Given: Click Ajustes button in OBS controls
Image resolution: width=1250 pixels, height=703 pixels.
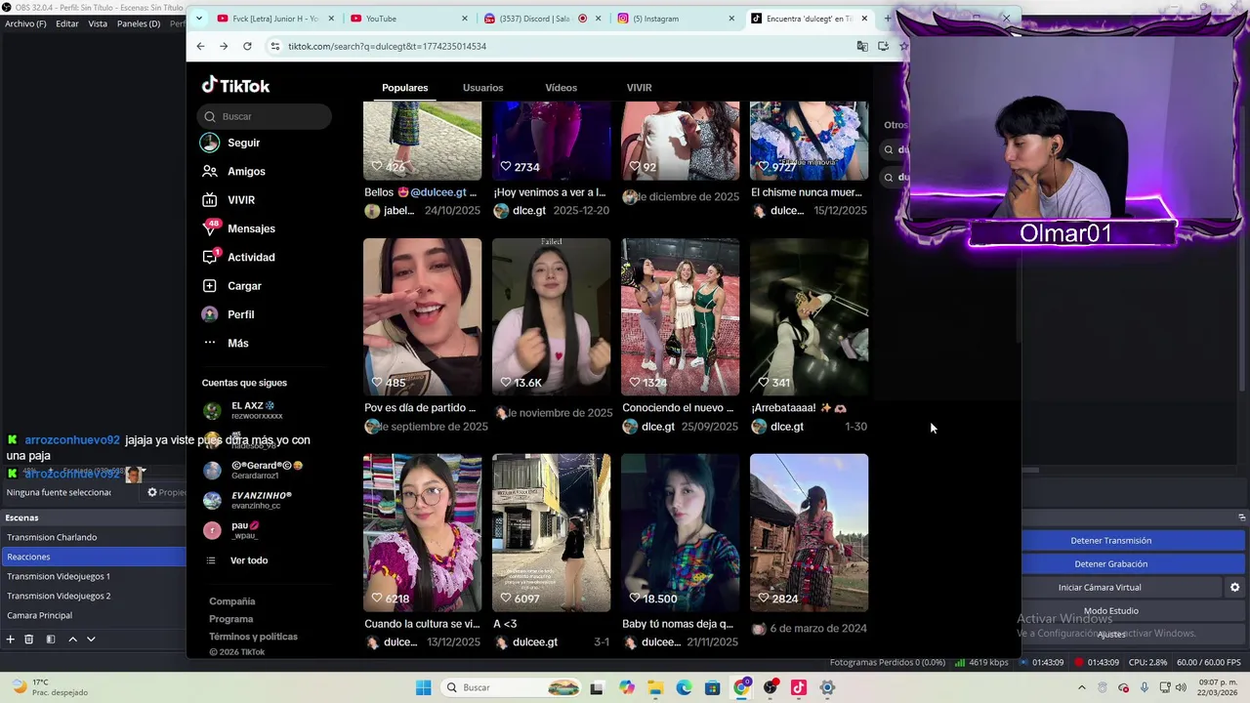Looking at the screenshot, I should click(1111, 634).
